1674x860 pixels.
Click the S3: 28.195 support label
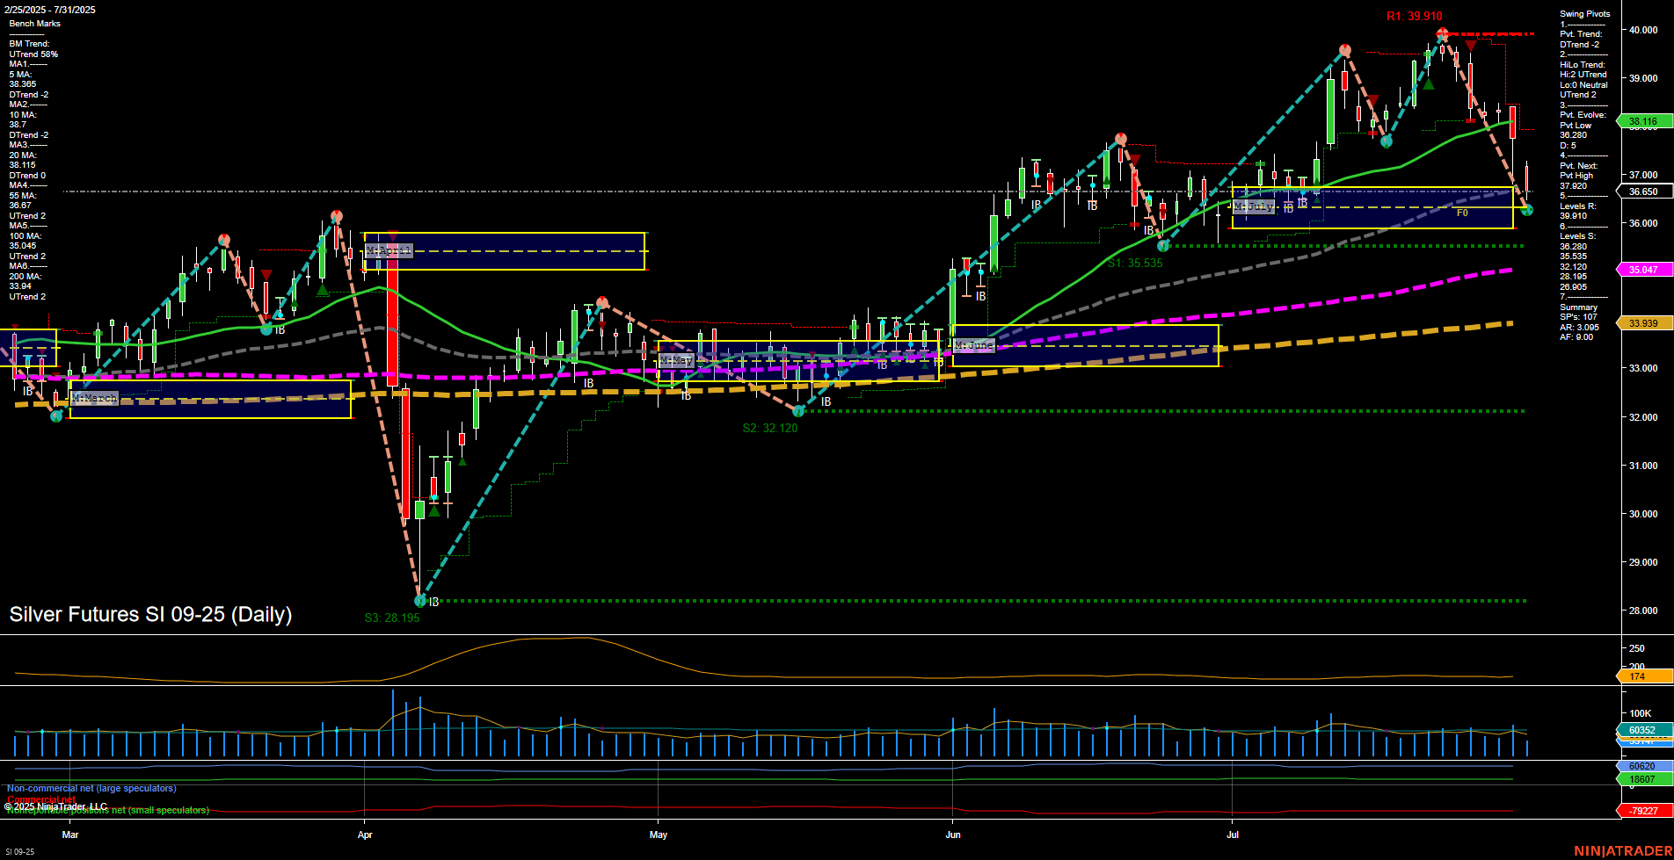pos(392,618)
